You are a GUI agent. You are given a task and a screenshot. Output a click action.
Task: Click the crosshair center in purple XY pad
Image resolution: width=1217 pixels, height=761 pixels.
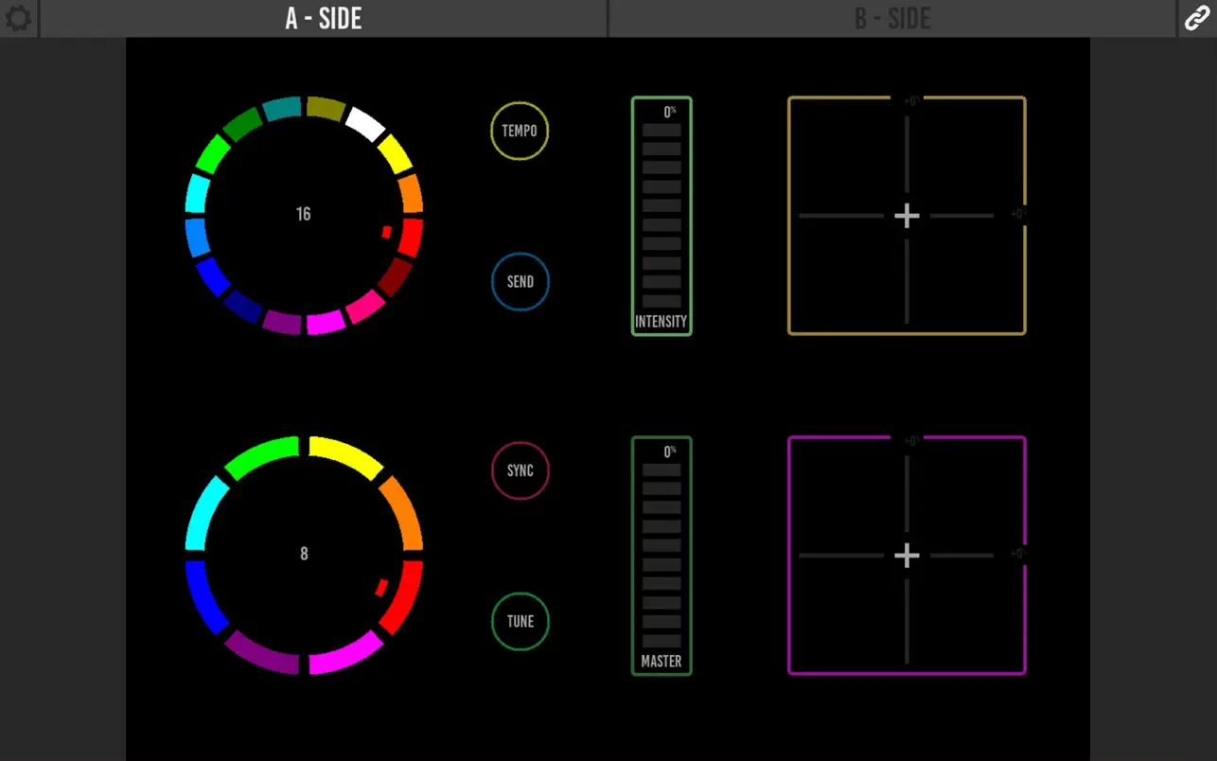[907, 556]
